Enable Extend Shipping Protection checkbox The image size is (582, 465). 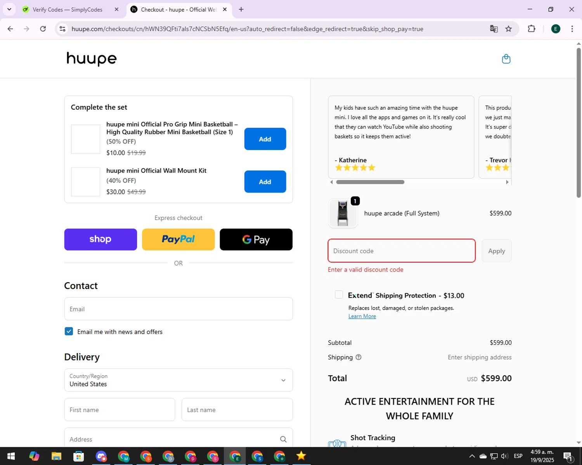[339, 294]
